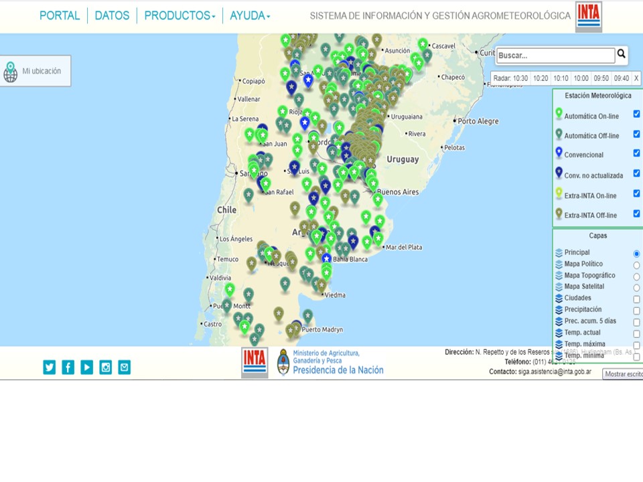Uncheck Automática On-line stations checkbox
This screenshot has height=482, width=643.
tap(636, 114)
